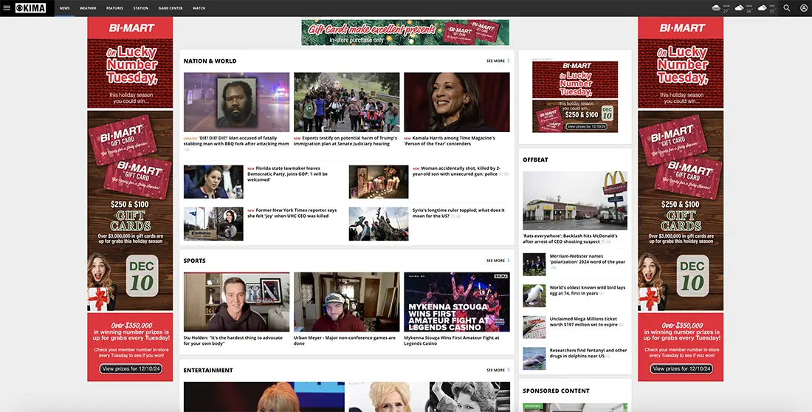Open the dolphin story thumbnail
The image size is (812, 412).
point(534,358)
